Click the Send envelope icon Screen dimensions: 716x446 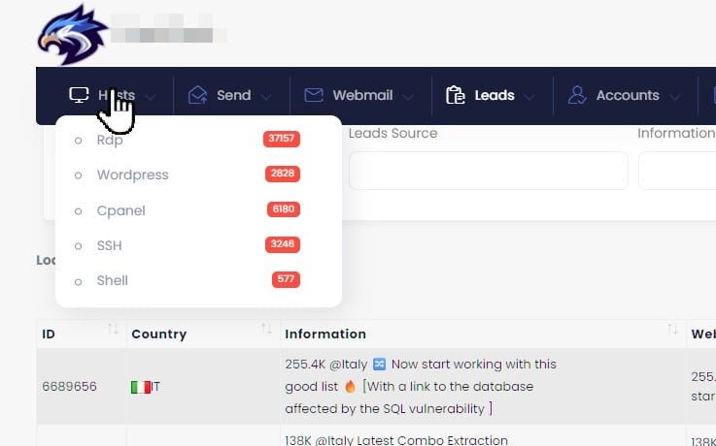pos(198,95)
